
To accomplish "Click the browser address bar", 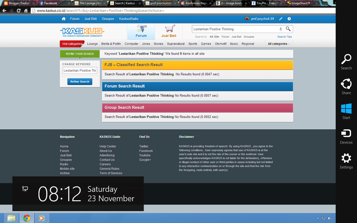I will [183, 11].
